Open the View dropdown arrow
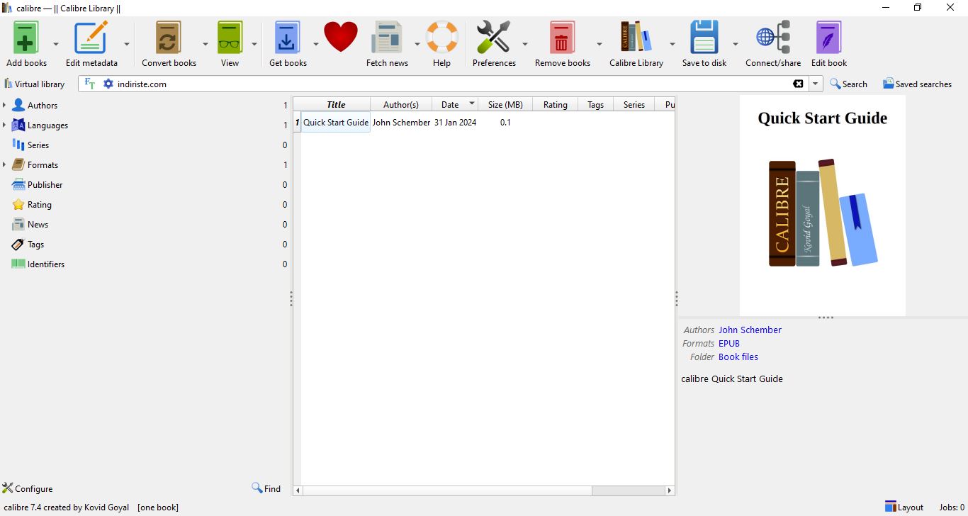The height and width of the screenshot is (516, 968). (x=254, y=44)
